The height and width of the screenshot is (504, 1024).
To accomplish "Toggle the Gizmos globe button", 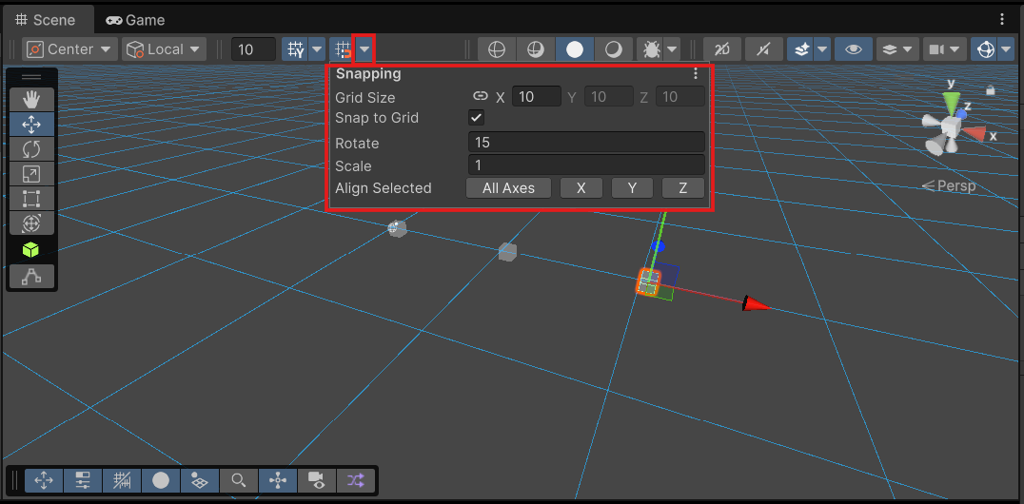I will (x=986, y=49).
